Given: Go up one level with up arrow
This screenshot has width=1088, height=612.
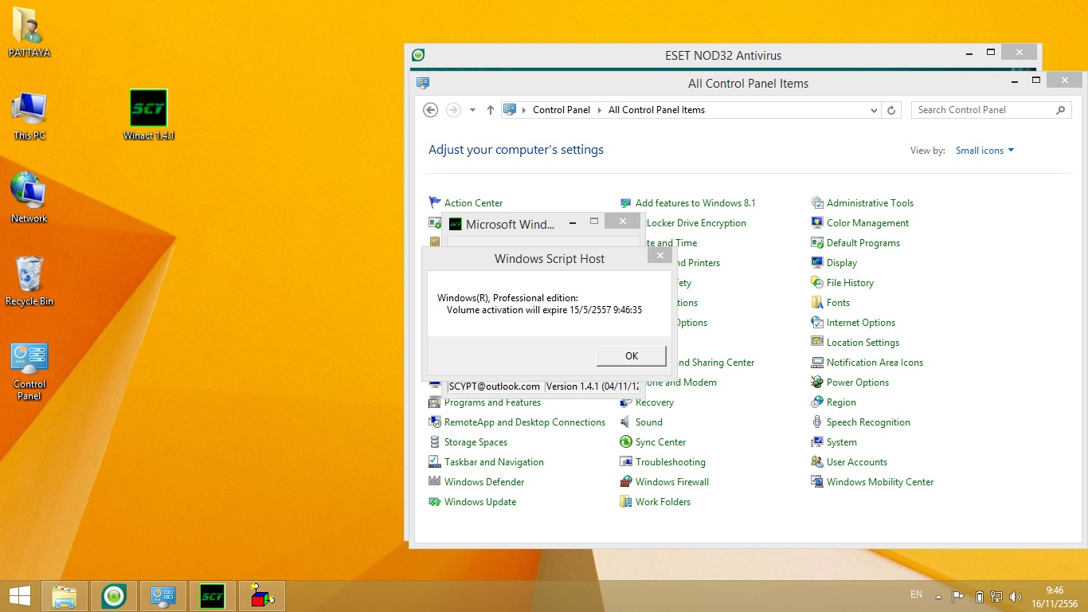Looking at the screenshot, I should (490, 110).
